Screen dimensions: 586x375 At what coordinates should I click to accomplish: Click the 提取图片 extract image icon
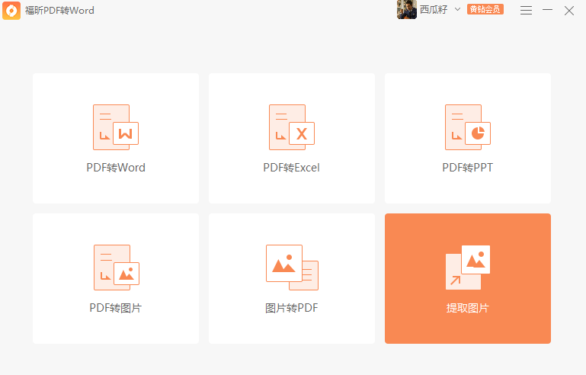(467, 267)
